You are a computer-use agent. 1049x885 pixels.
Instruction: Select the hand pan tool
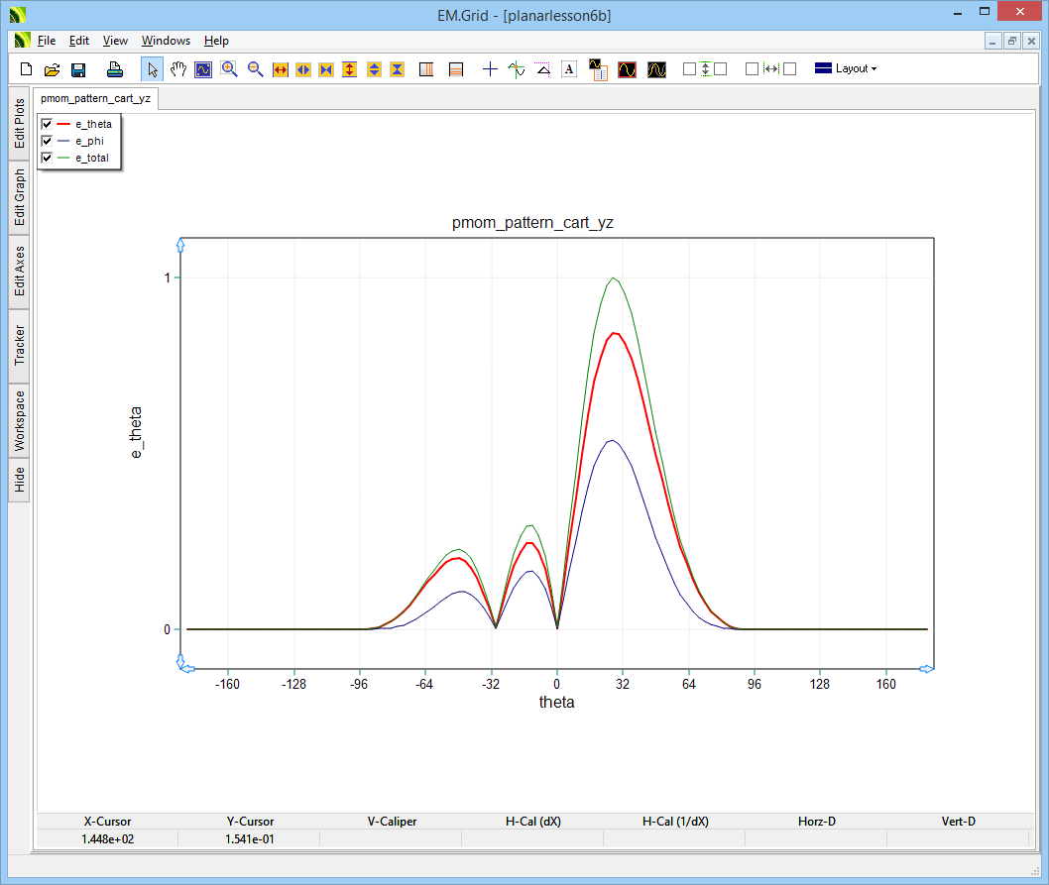coord(178,69)
